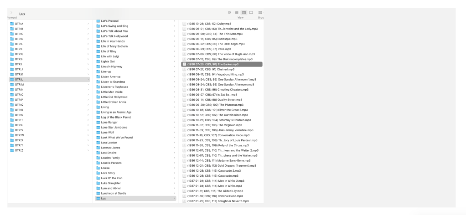This screenshot has height=215, width=466.
Task: Expand the OTR Z folder chevron
Action: [x=88, y=150]
